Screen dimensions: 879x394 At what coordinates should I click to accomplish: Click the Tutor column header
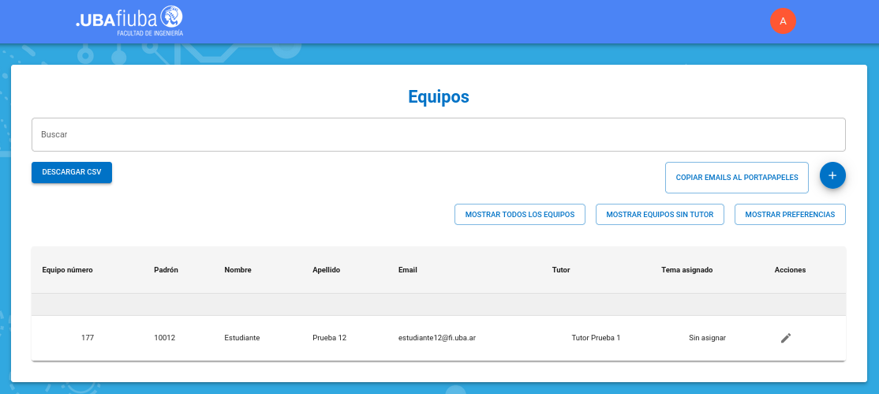point(560,270)
